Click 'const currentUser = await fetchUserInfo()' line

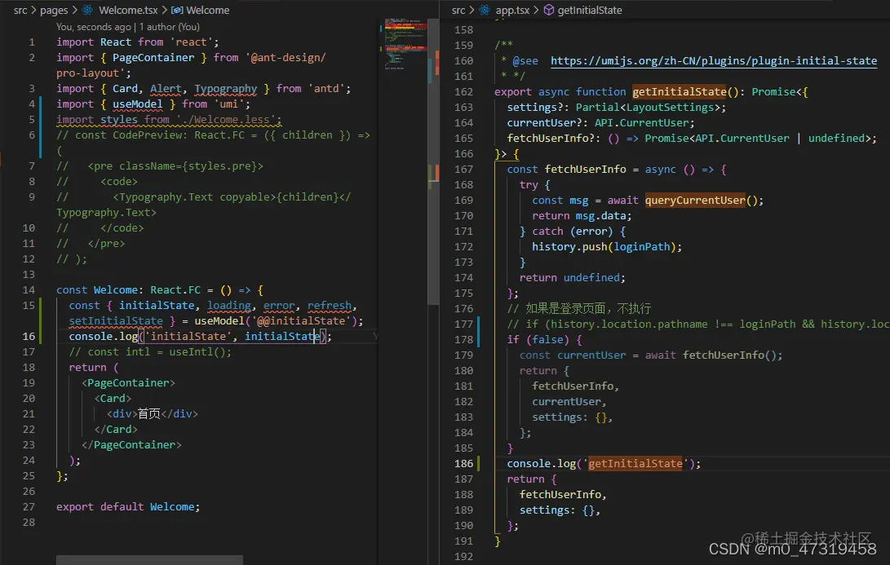(x=651, y=355)
